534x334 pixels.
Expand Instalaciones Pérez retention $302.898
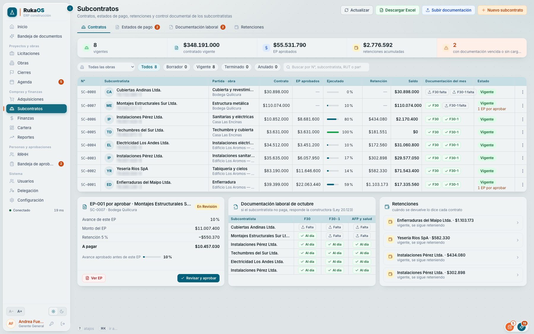tap(453, 275)
